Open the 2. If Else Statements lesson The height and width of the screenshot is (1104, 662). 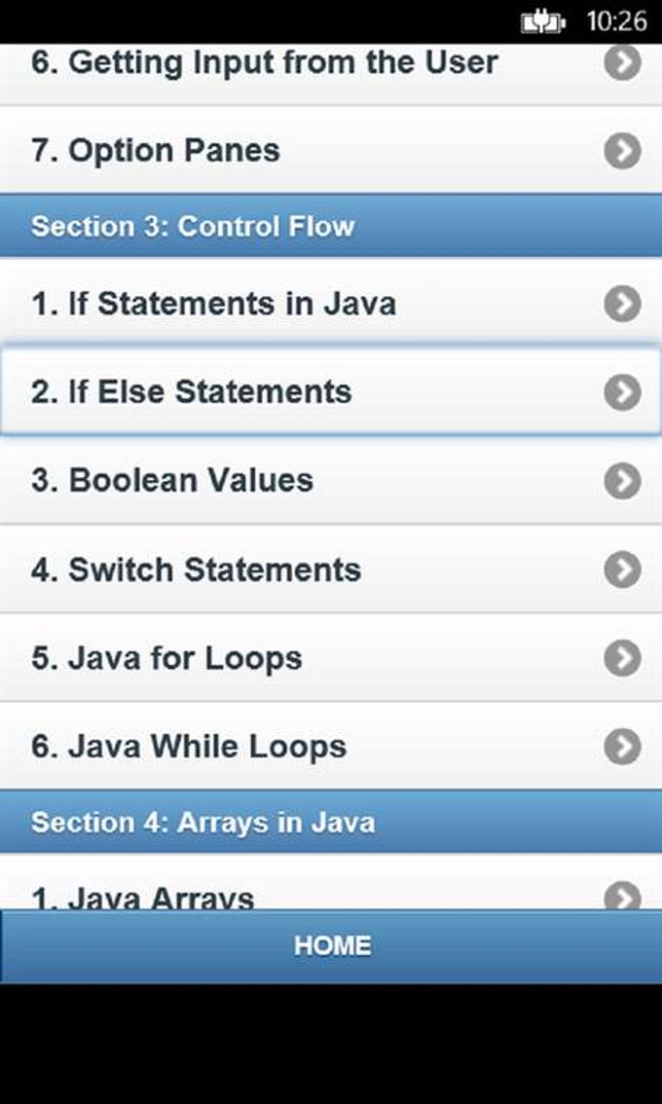(x=191, y=392)
